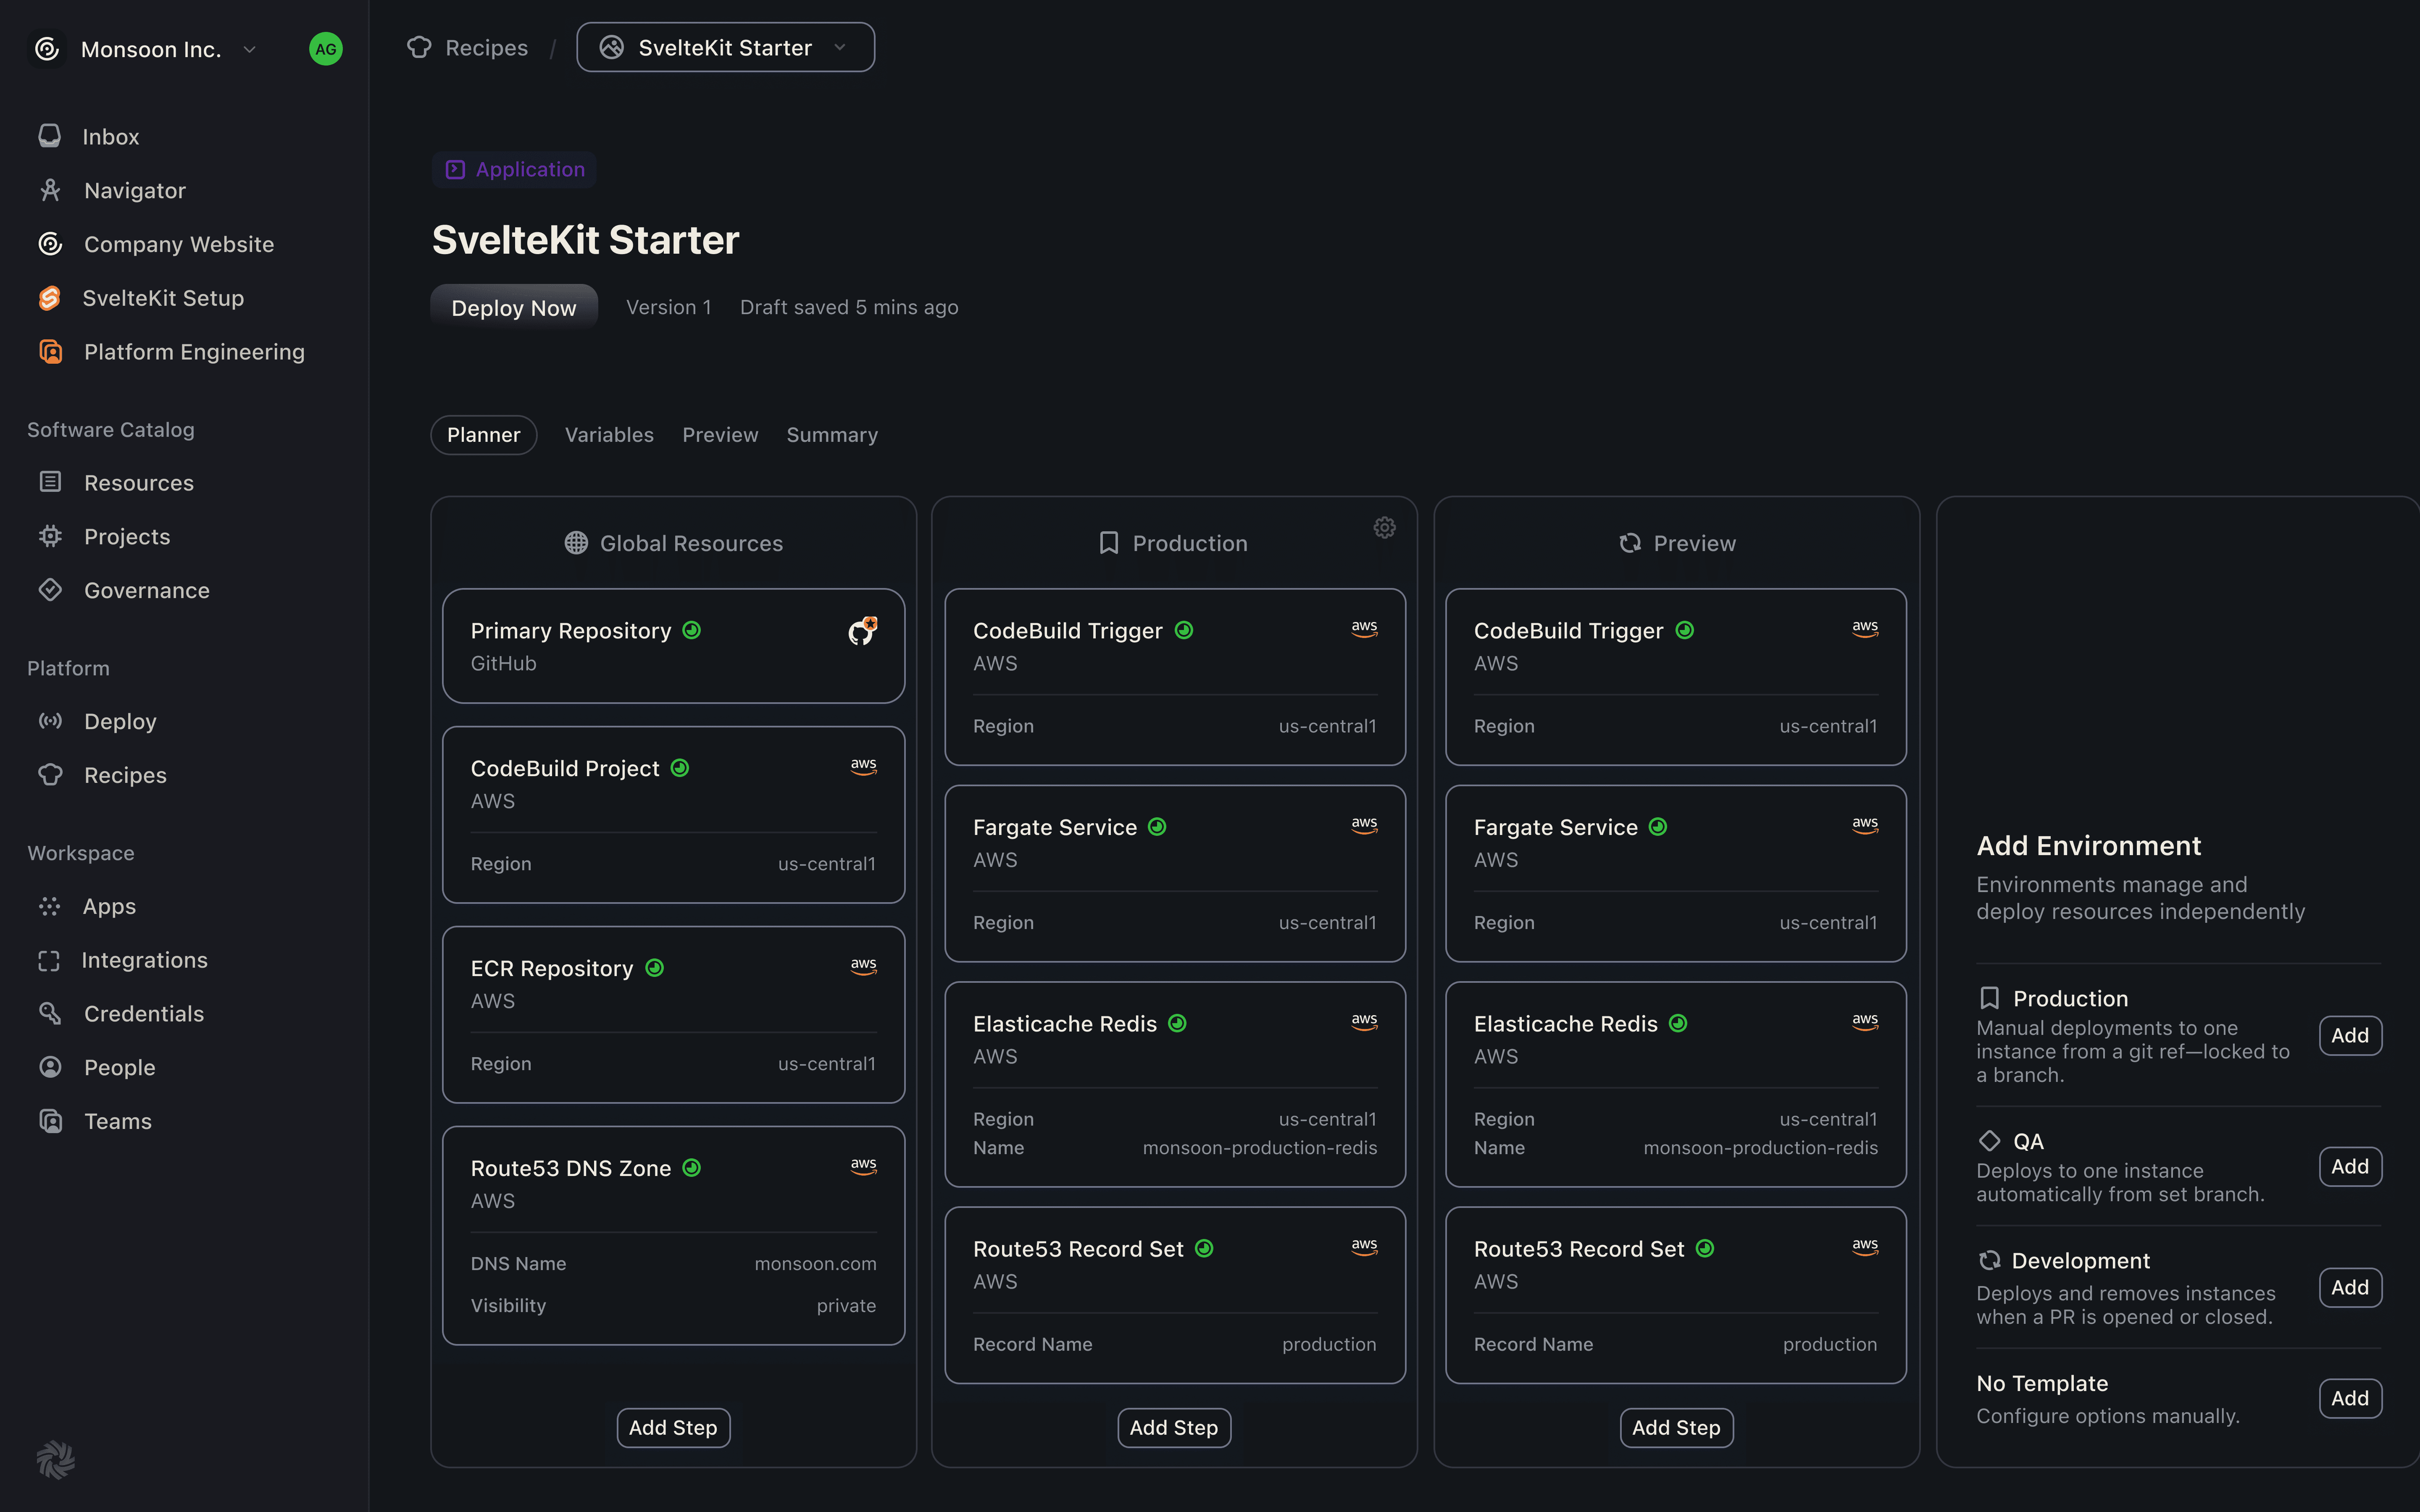Click the QA diamond icon
This screenshot has height=1512, width=2420.
point(1990,1141)
